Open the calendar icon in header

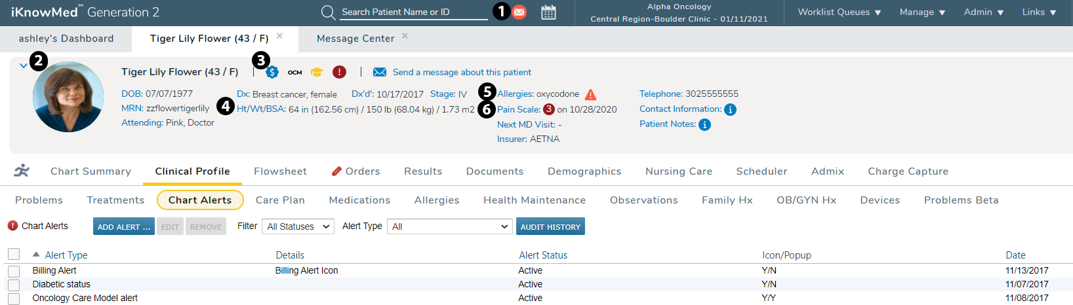click(x=548, y=12)
